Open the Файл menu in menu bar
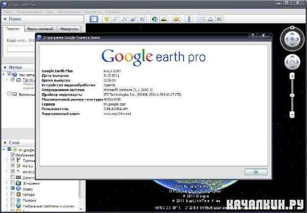This screenshot has height=213, width=307. coord(8,12)
